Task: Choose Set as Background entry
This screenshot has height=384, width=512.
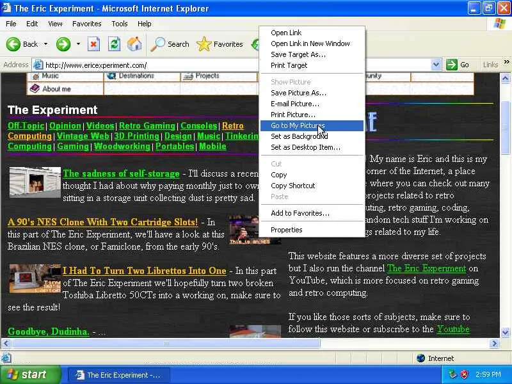Action: pos(312,136)
